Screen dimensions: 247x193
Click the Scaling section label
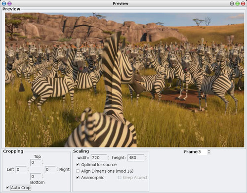(x=81, y=151)
